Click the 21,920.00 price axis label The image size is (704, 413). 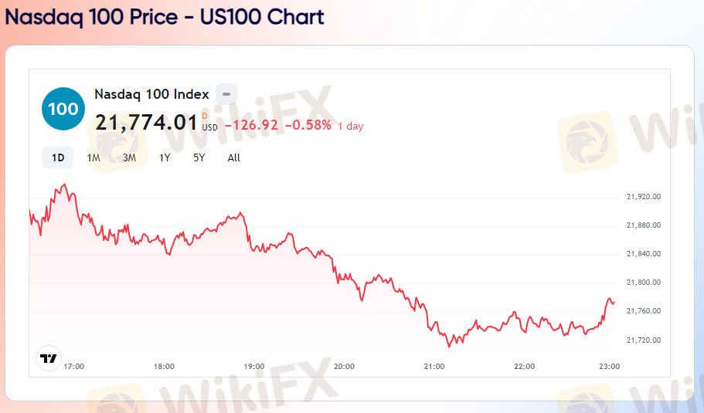point(643,197)
